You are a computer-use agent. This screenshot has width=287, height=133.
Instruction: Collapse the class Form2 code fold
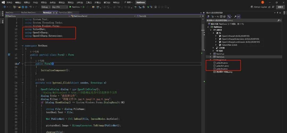pos(23,55)
